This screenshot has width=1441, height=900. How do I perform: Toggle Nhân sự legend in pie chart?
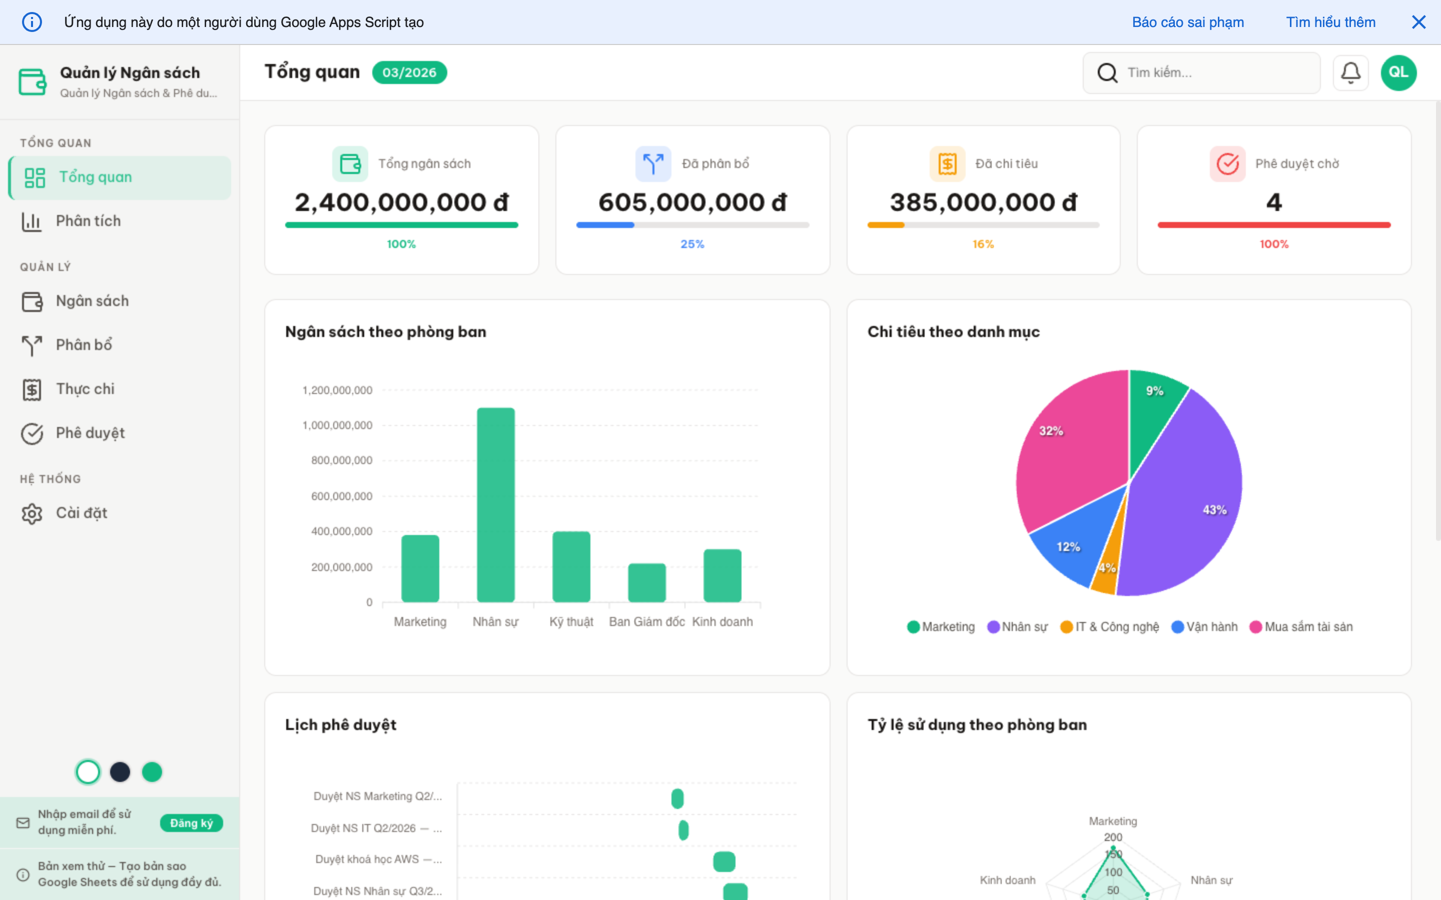[1017, 627]
